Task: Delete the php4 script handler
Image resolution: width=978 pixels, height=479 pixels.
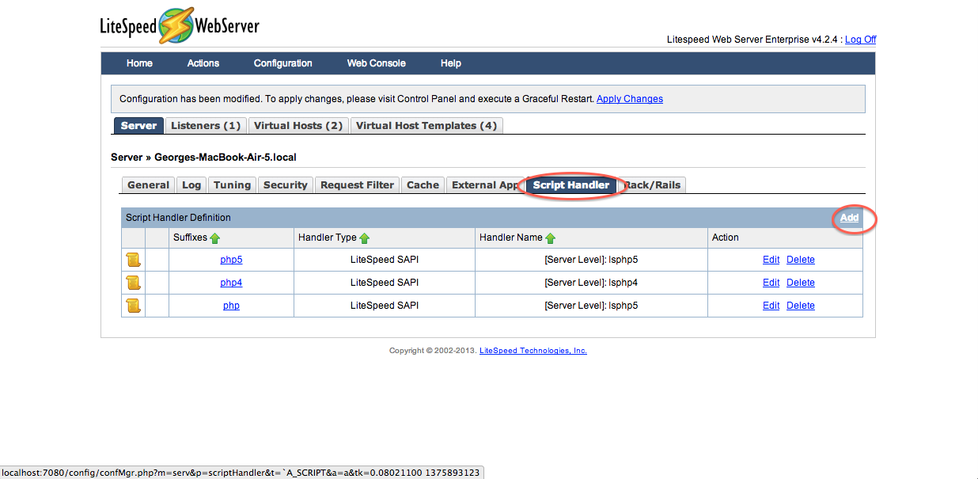Action: tap(801, 283)
